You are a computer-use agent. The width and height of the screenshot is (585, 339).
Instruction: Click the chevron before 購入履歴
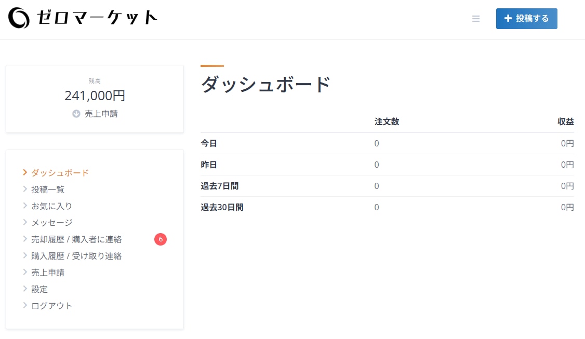(25, 255)
